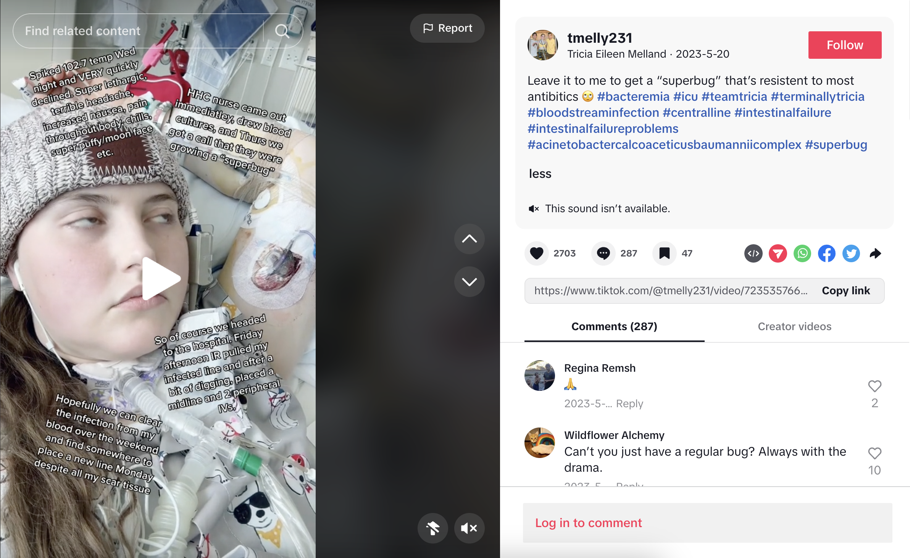
Task: Click the search magnifier icon
Action: coord(282,31)
